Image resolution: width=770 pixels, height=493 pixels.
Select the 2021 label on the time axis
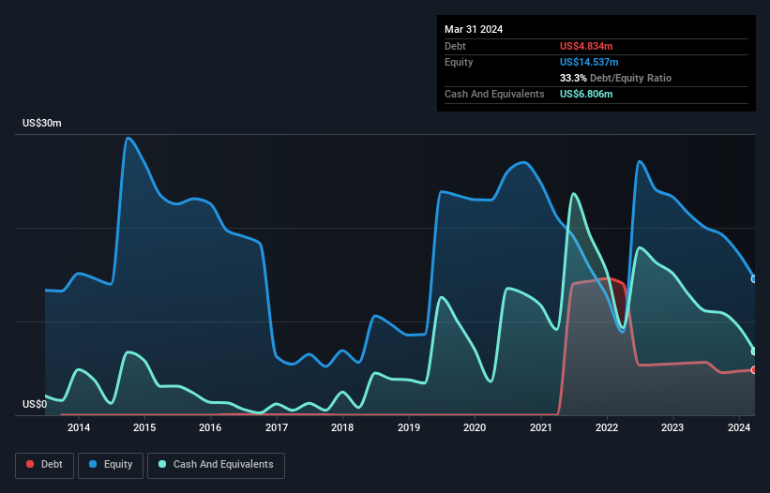[x=541, y=428]
